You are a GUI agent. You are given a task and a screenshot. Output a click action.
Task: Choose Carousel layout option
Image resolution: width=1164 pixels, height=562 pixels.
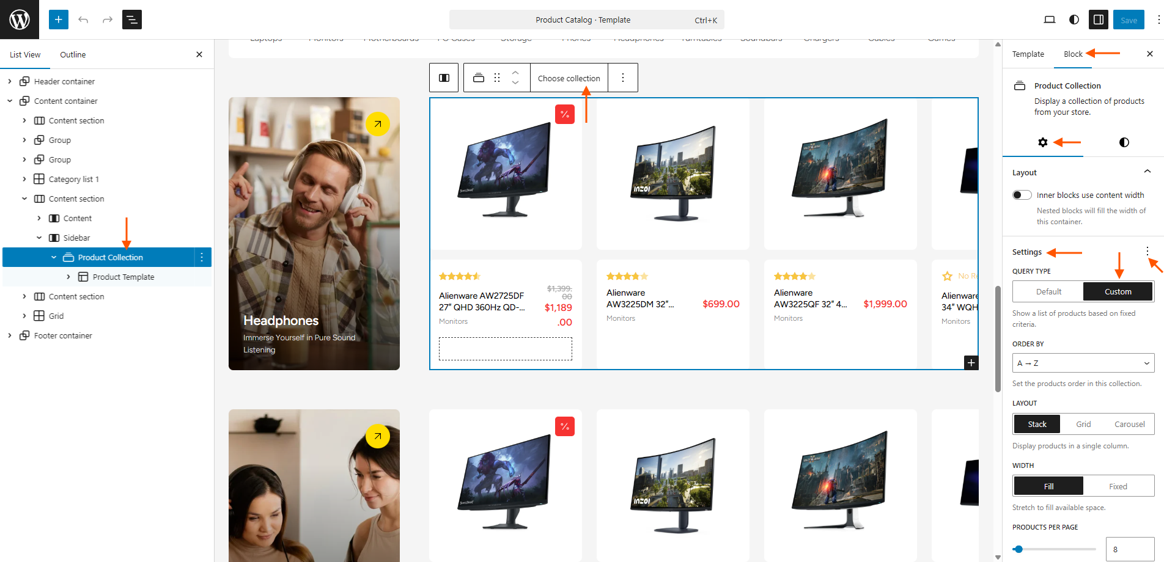tap(1130, 424)
